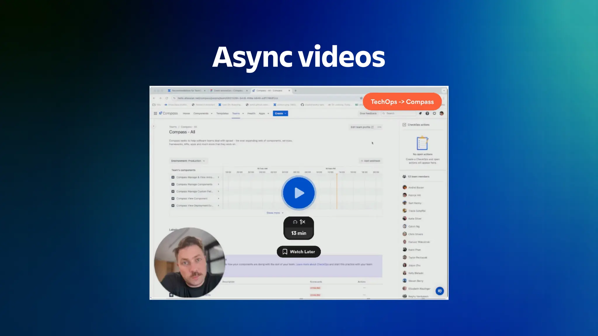Click the Show more link
Image resolution: width=598 pixels, height=336 pixels.
(275, 213)
